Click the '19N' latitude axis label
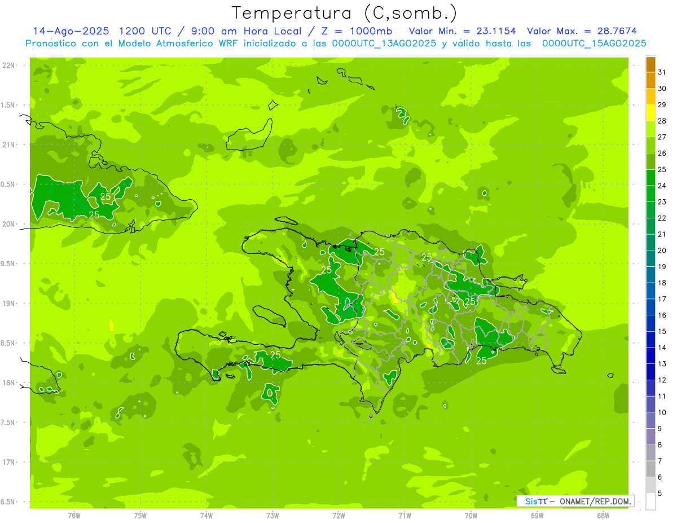The height and width of the screenshot is (523, 677). tap(8, 304)
